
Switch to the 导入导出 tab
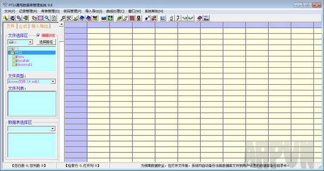(40, 26)
